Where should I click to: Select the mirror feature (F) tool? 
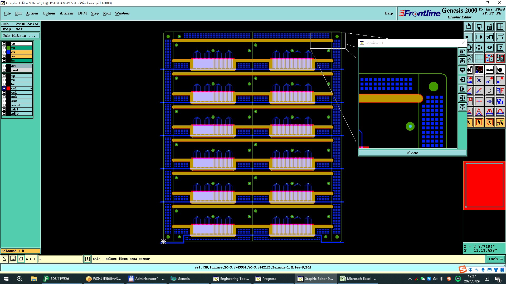pyautogui.click(x=500, y=91)
